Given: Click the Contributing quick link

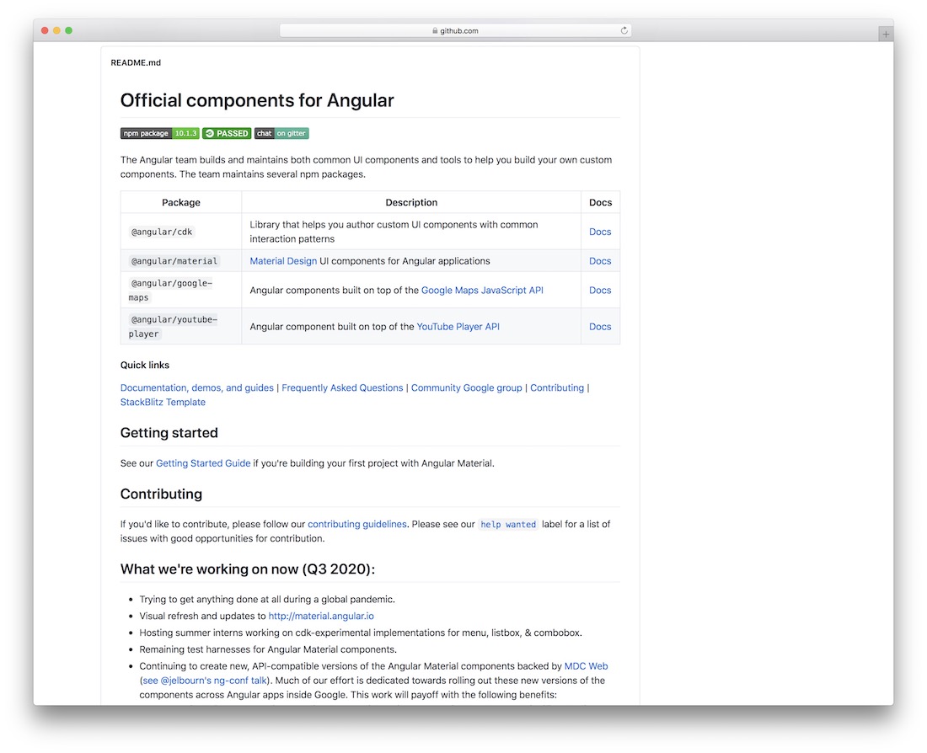Looking at the screenshot, I should 557,387.
